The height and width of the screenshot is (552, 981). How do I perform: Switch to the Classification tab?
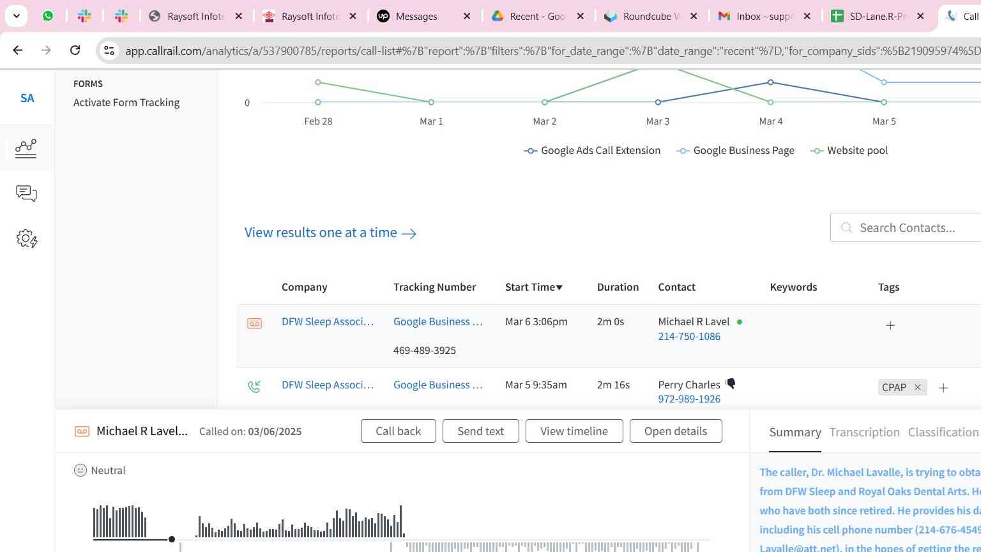coord(943,433)
